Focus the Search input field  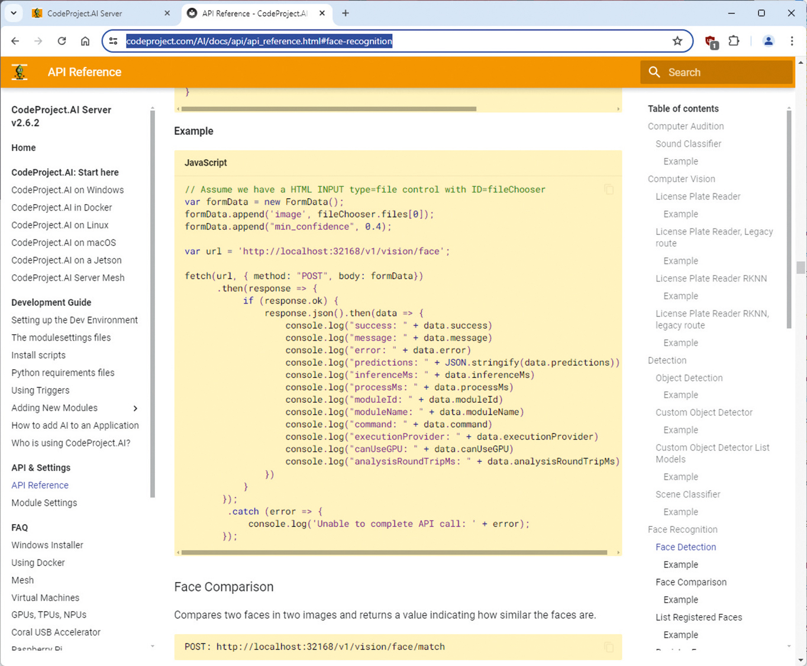click(x=716, y=72)
